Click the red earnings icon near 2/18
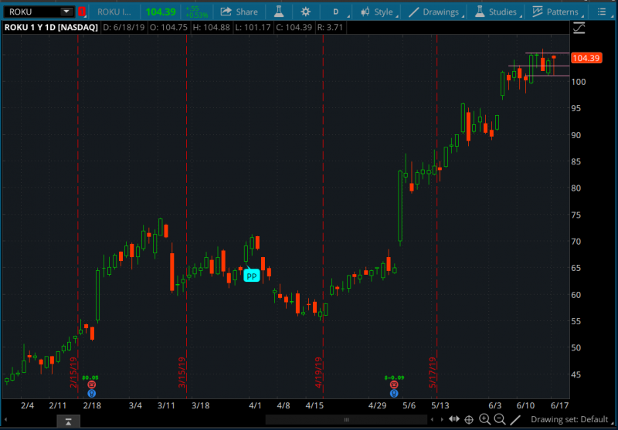 (91, 384)
